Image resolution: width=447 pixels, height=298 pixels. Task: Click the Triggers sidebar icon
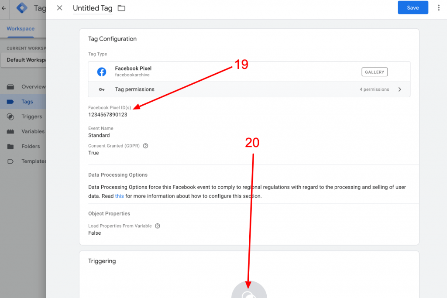tap(10, 116)
